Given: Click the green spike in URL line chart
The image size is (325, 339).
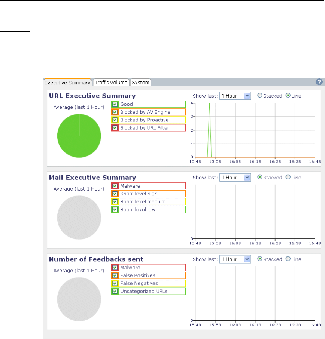Looking at the screenshot, I should pos(209,130).
